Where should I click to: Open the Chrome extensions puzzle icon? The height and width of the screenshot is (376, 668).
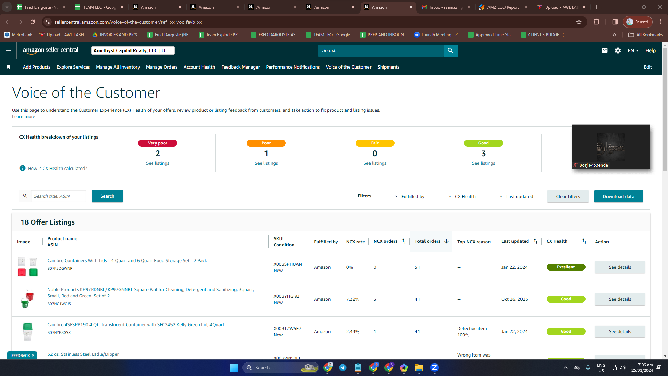[x=596, y=22]
